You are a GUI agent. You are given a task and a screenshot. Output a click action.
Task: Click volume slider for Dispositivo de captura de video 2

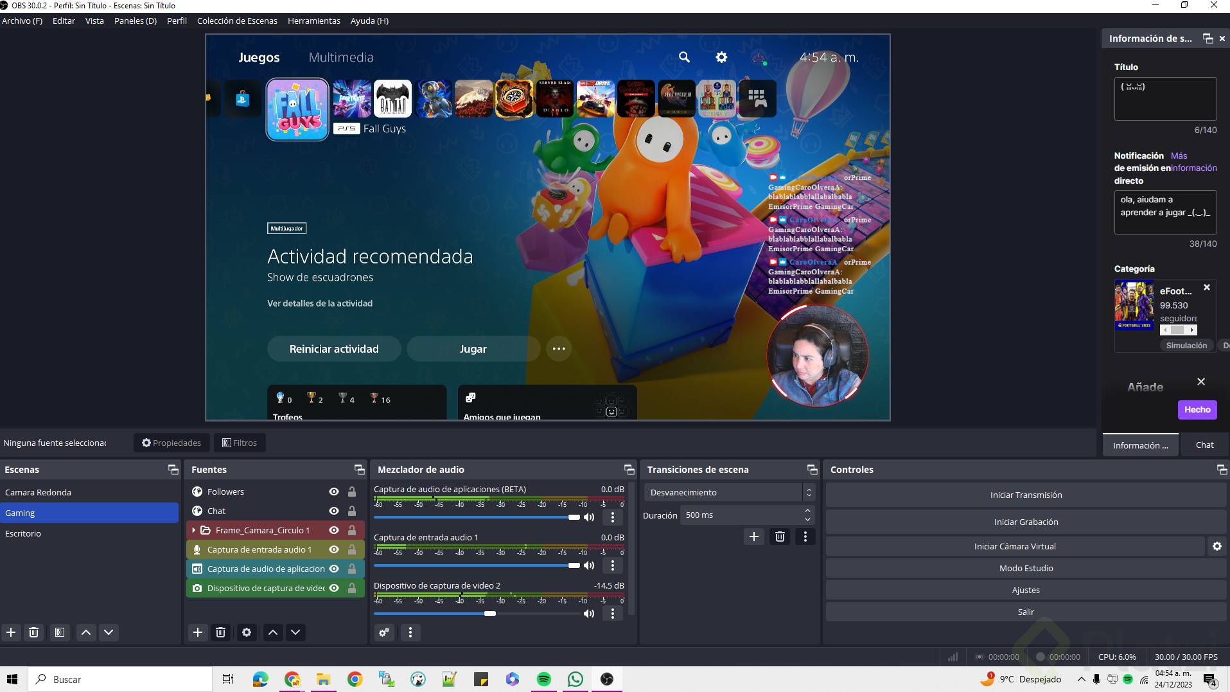[x=477, y=614]
